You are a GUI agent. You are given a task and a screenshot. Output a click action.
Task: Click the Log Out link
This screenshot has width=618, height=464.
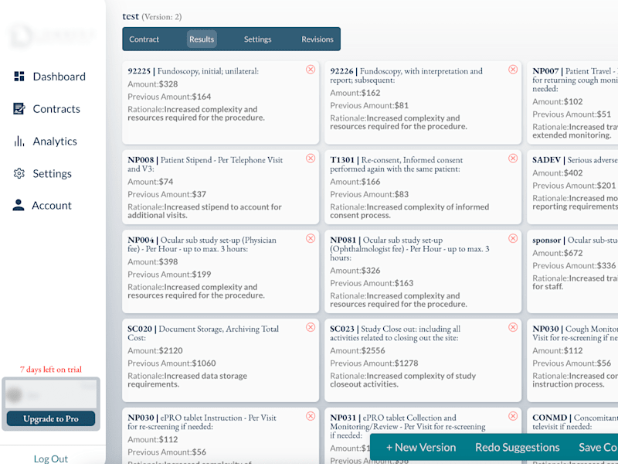coord(51,459)
